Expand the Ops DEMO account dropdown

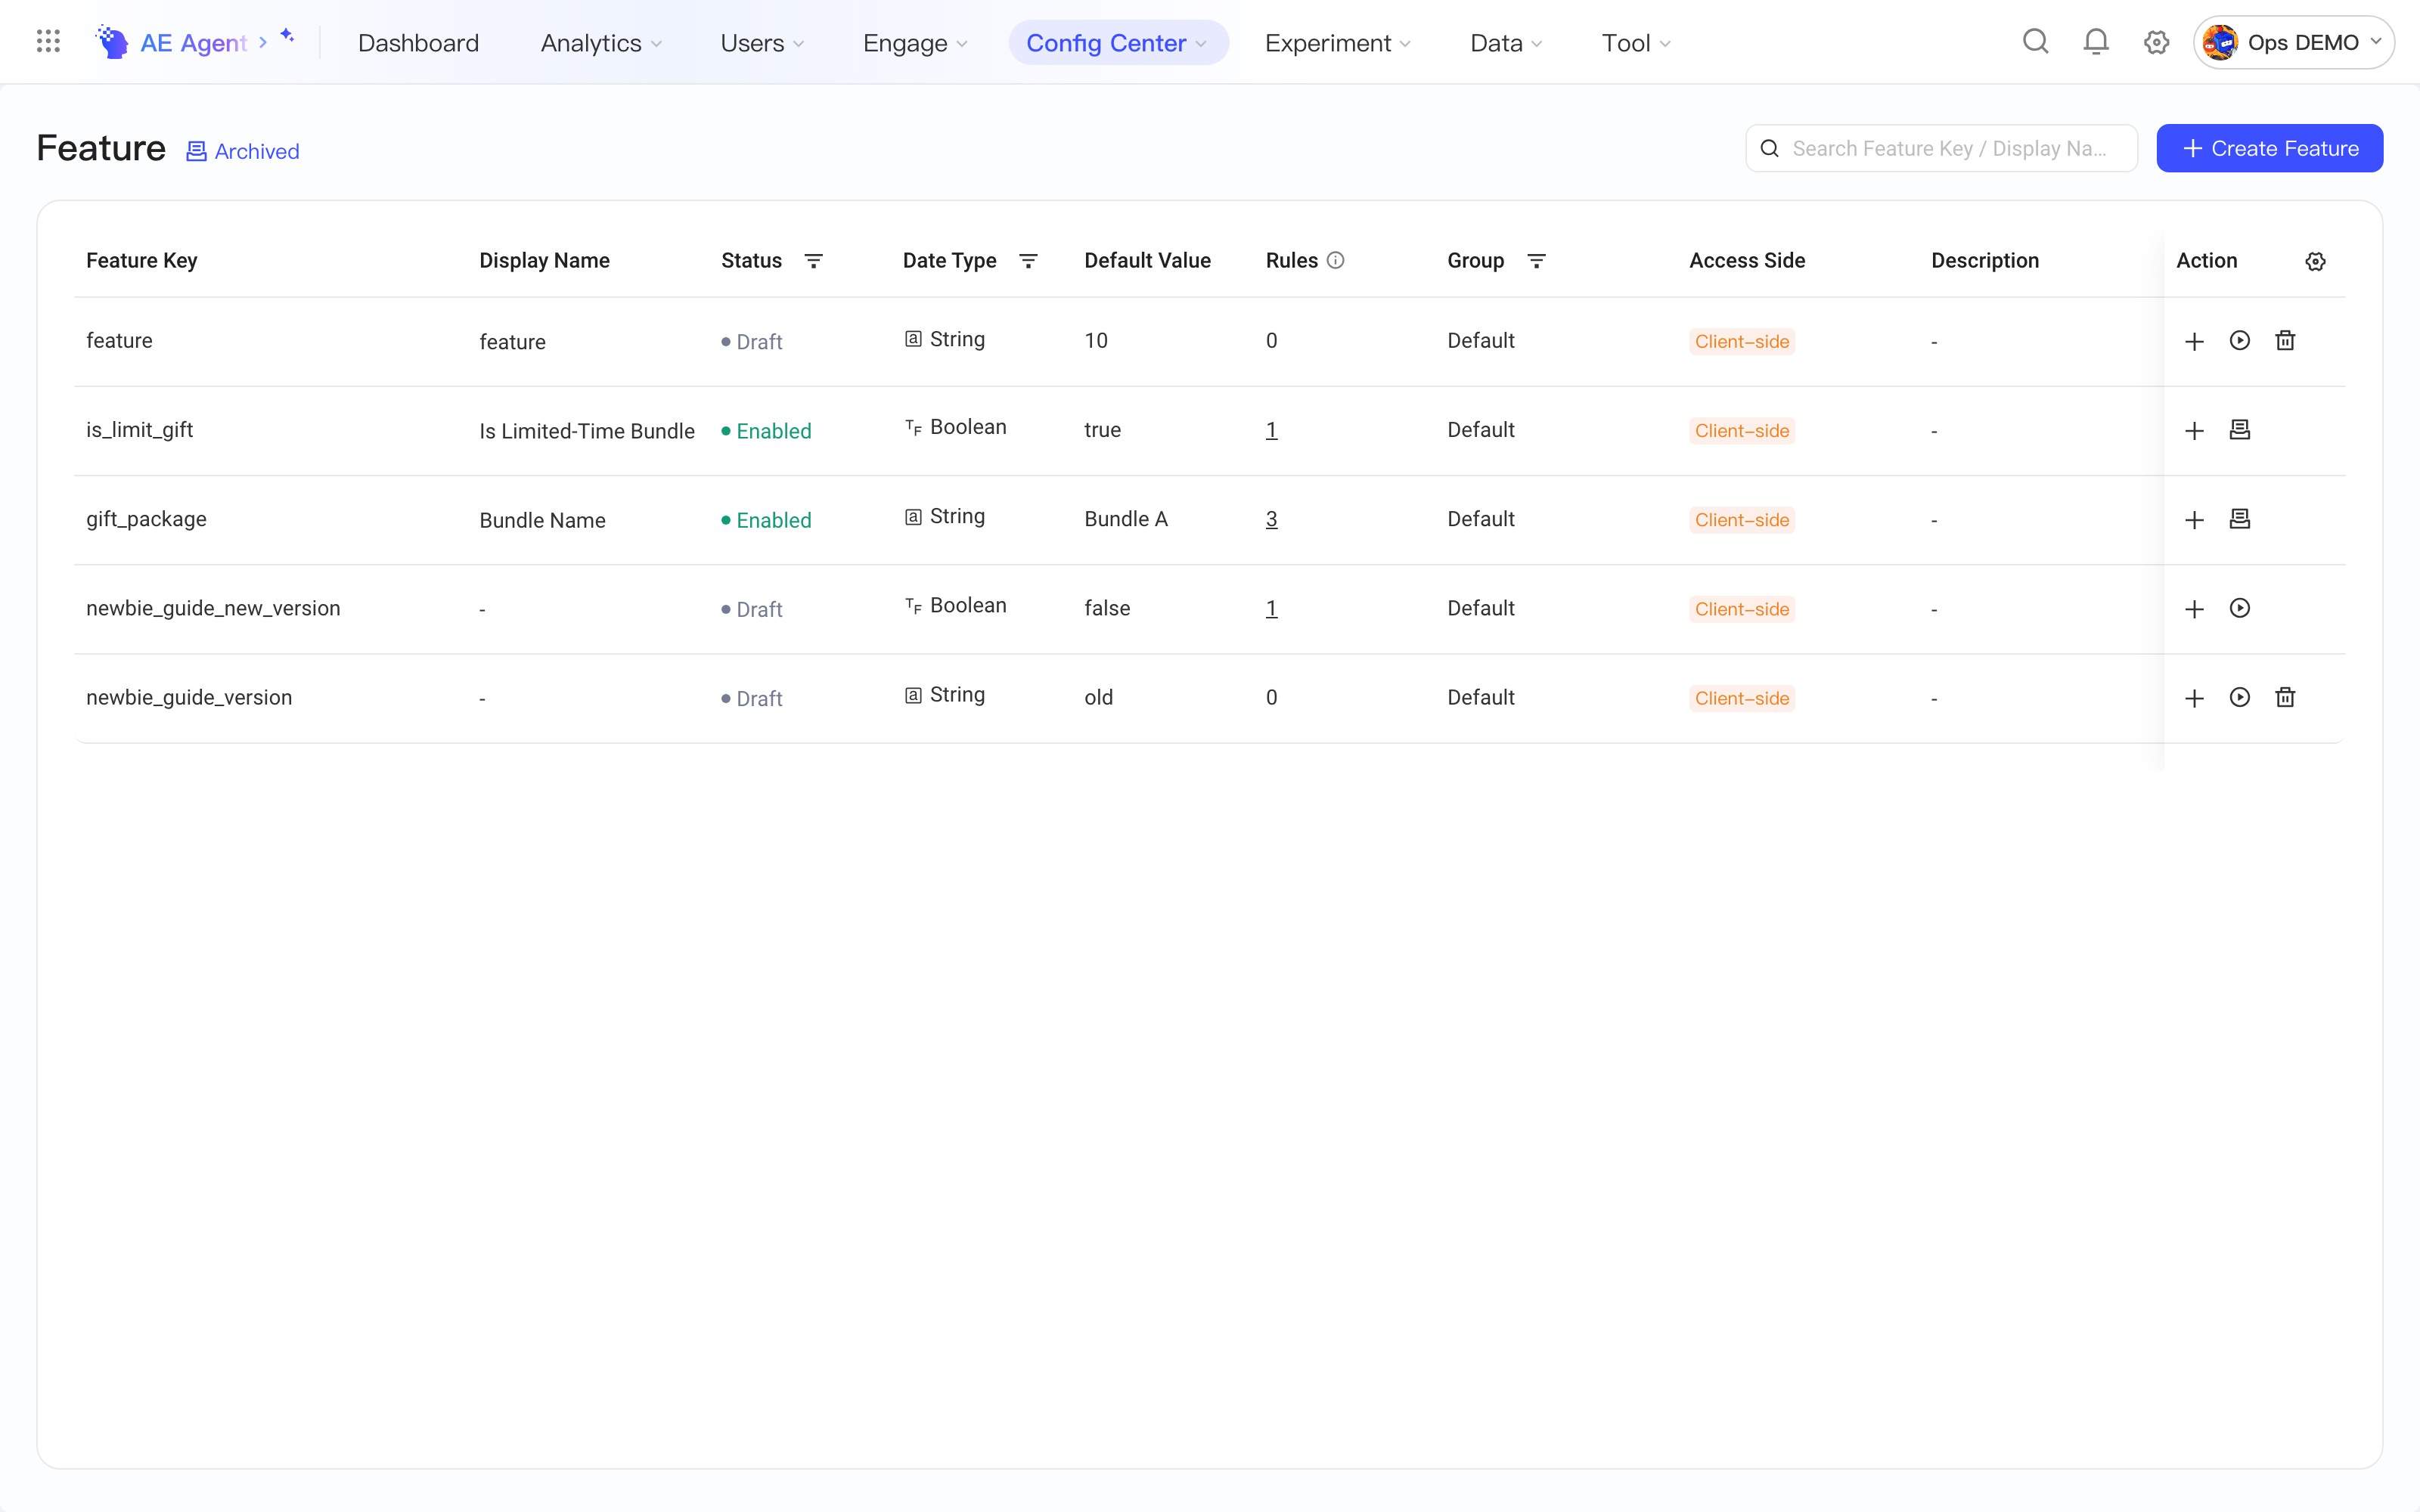tap(2293, 42)
